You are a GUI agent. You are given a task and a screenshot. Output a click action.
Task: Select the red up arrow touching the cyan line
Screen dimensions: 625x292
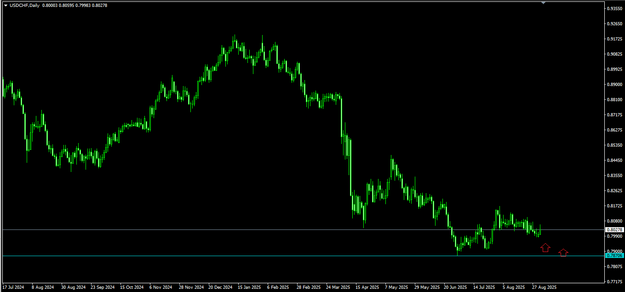pyautogui.click(x=563, y=252)
